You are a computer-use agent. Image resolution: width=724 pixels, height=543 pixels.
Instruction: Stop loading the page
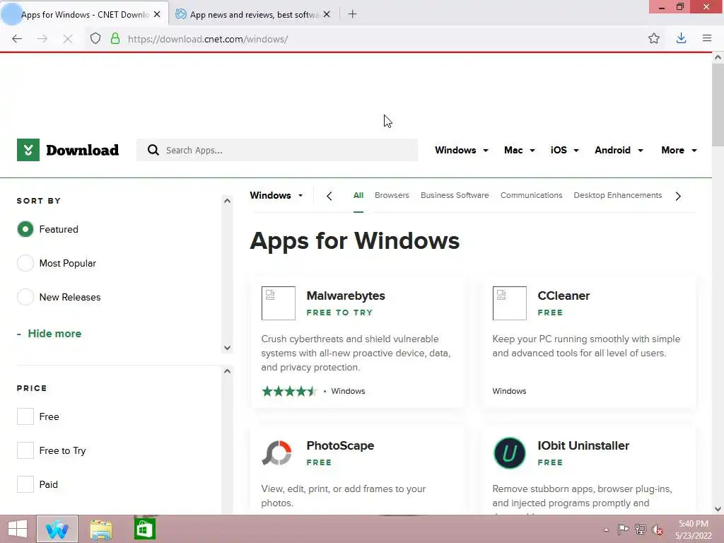pyautogui.click(x=68, y=39)
